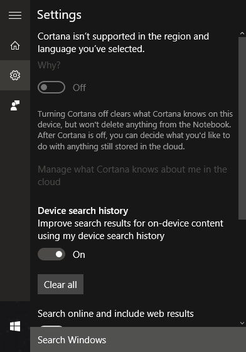Click the Windows Start logo
The width and height of the screenshot is (246, 352).
coord(15,326)
